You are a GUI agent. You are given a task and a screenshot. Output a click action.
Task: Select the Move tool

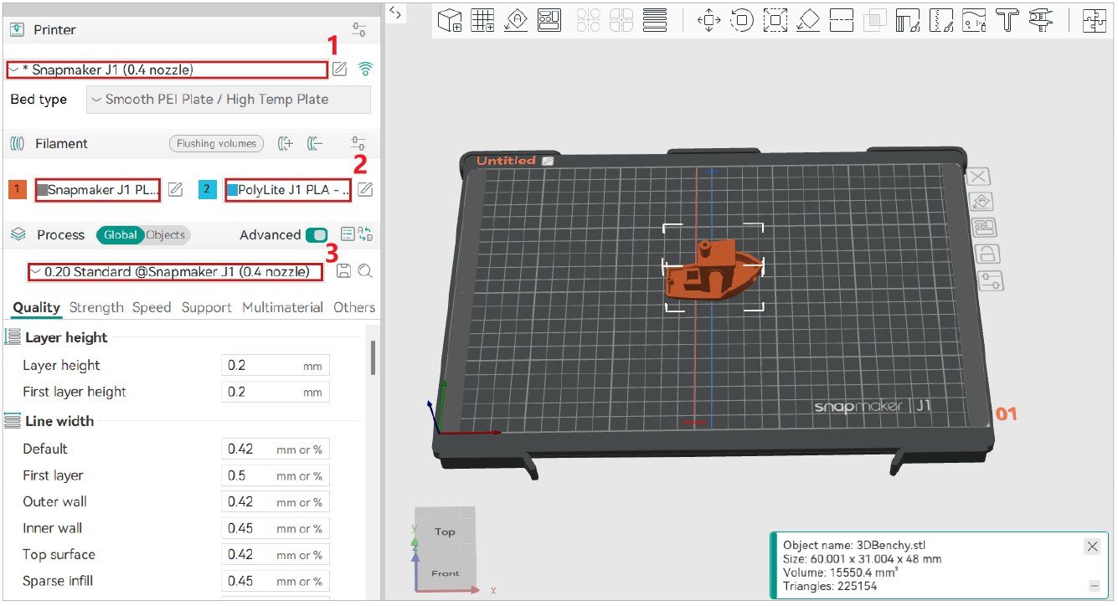[x=709, y=20]
